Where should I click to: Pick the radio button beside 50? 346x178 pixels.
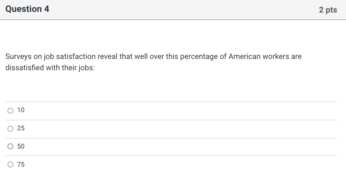click(x=11, y=147)
